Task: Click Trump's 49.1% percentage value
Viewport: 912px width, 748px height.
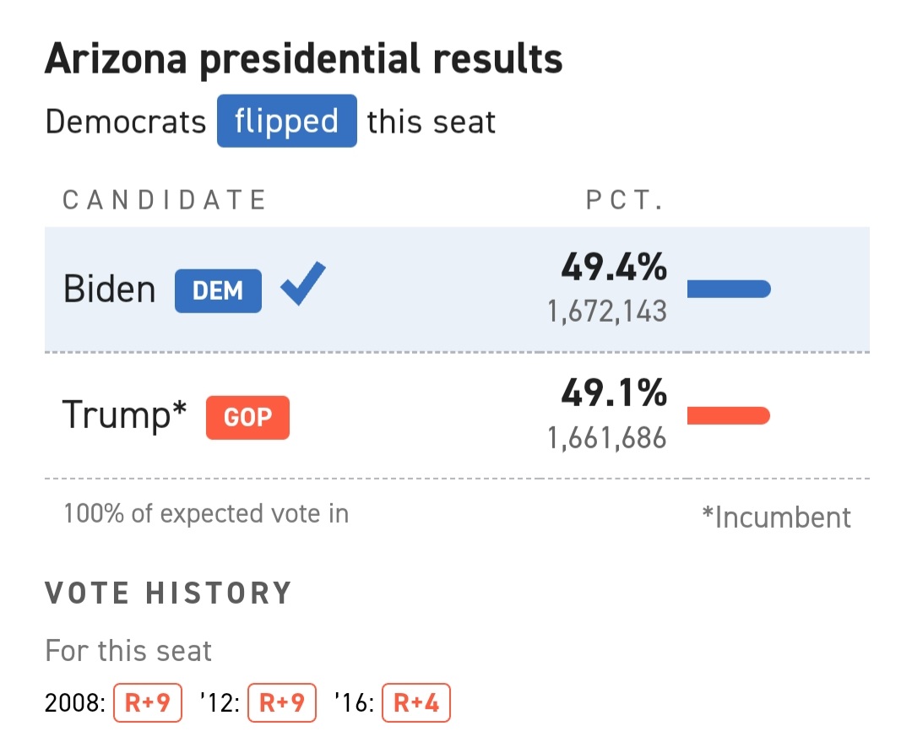Action: tap(614, 394)
